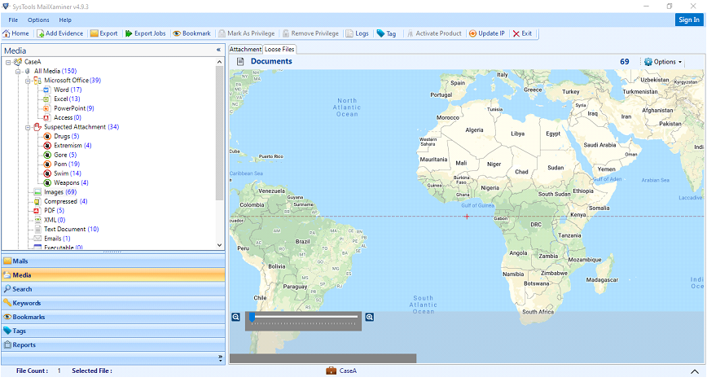Open the Keywords navigation section
707x386 pixels.
click(113, 303)
